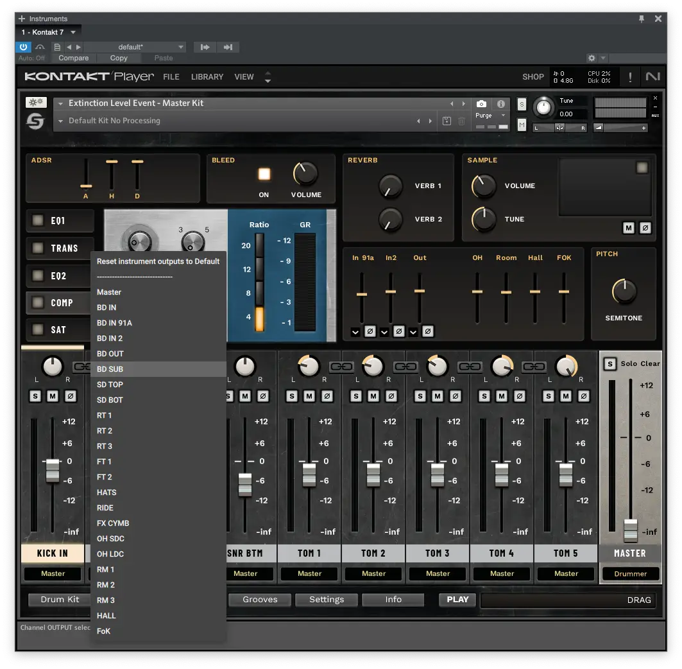
Task: Click the link icon between TOM 2 and TOM 3
Action: (405, 367)
